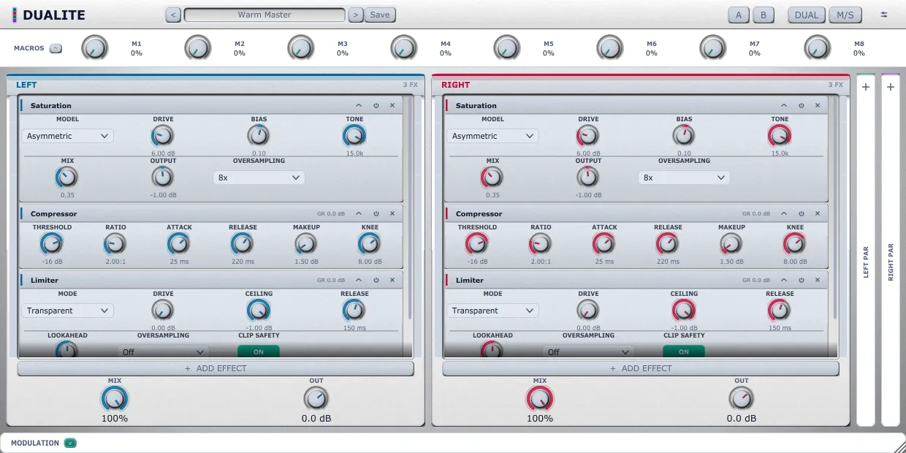Click the M5 macro knob

(506, 48)
